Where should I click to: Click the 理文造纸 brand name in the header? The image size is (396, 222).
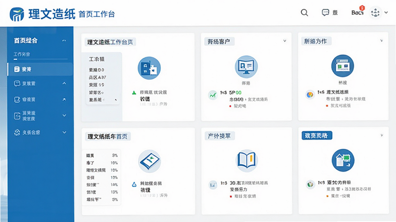(x=52, y=14)
